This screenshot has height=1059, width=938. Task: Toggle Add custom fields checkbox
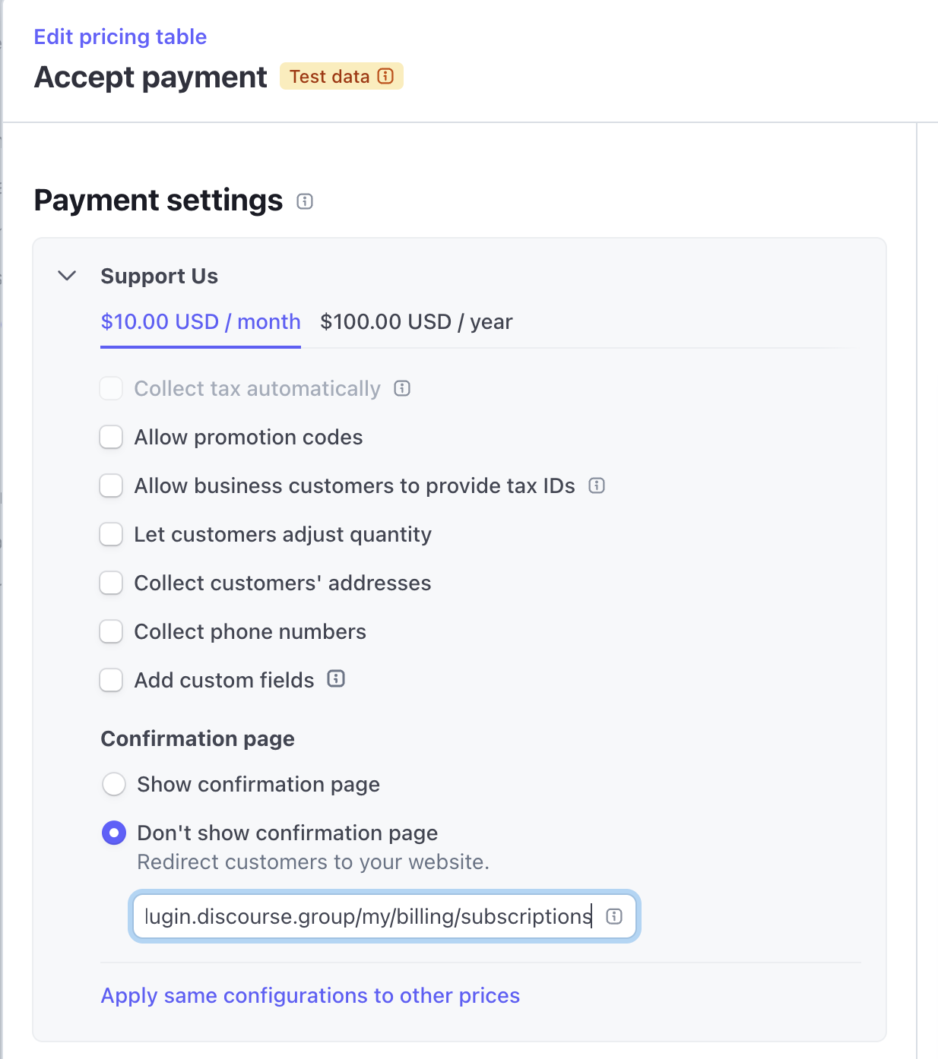(112, 681)
